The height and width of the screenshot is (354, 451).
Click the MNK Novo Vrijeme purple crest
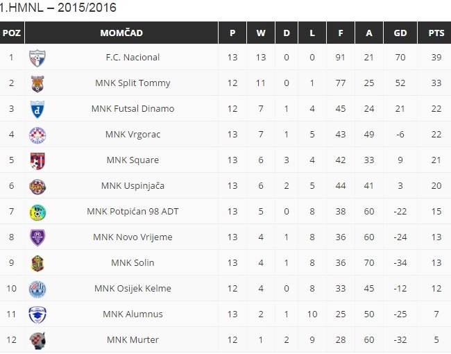(x=37, y=237)
